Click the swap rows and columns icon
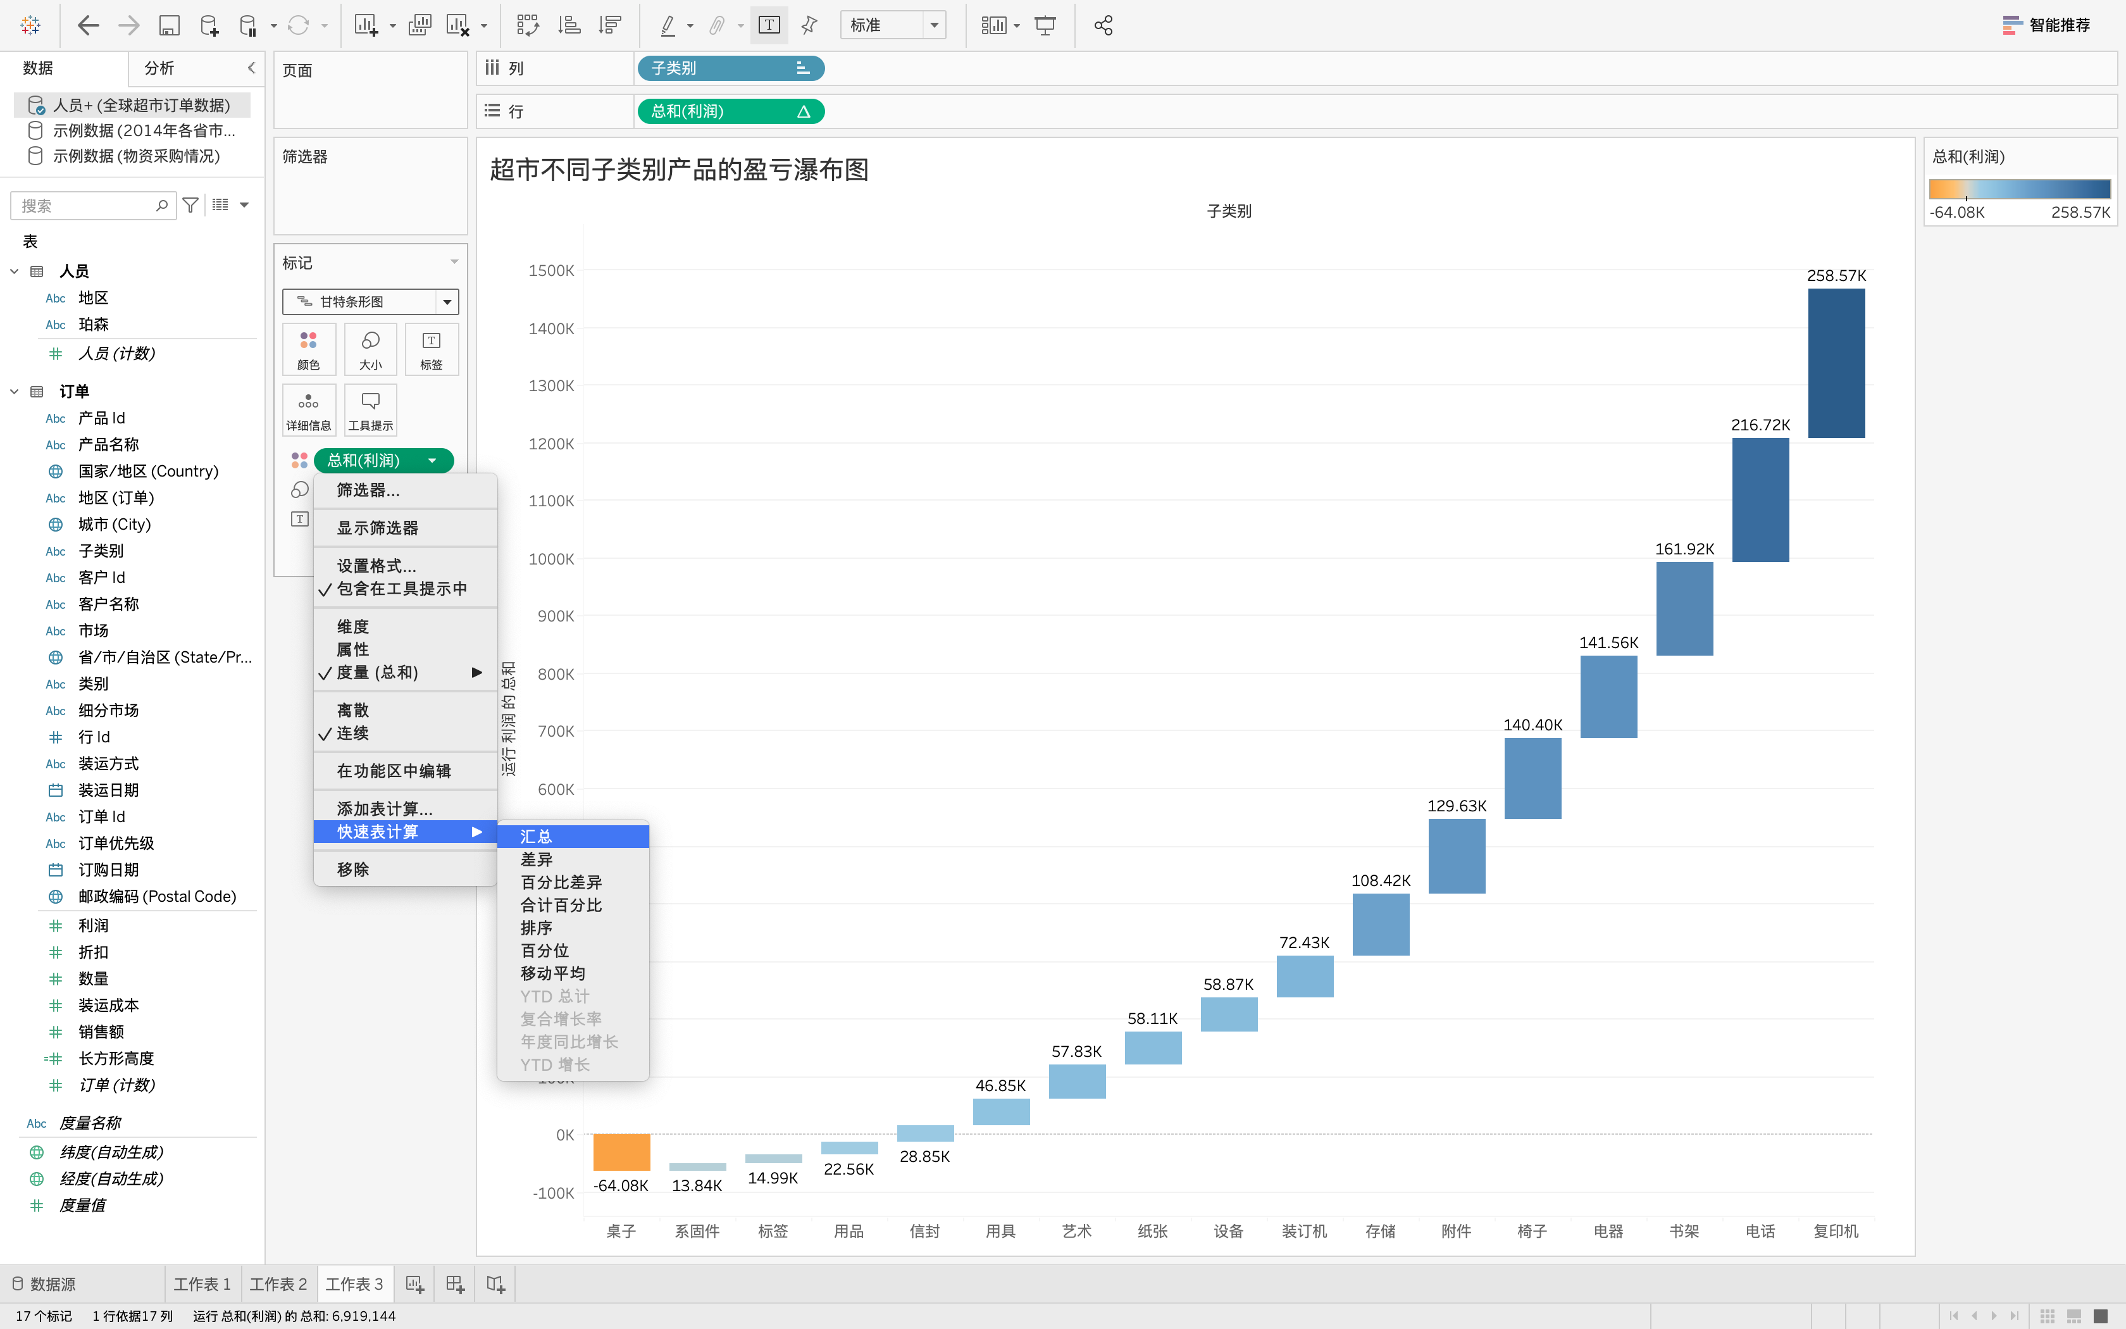The width and height of the screenshot is (2126, 1329). point(527,25)
